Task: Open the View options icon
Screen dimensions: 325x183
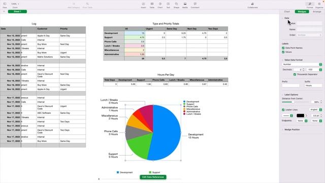Action: point(5,4)
